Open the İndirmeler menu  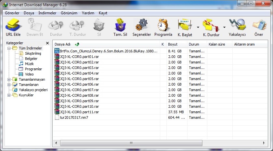(x=47, y=13)
